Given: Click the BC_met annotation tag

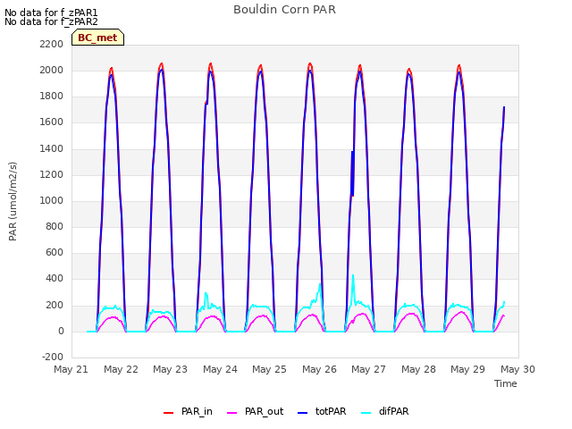Looking at the screenshot, I should click(97, 38).
